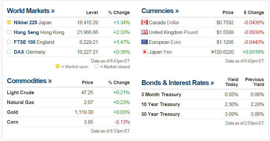The width and height of the screenshot is (270, 141).
Task: Open the Light Crude commodity link
Action: [20, 93]
